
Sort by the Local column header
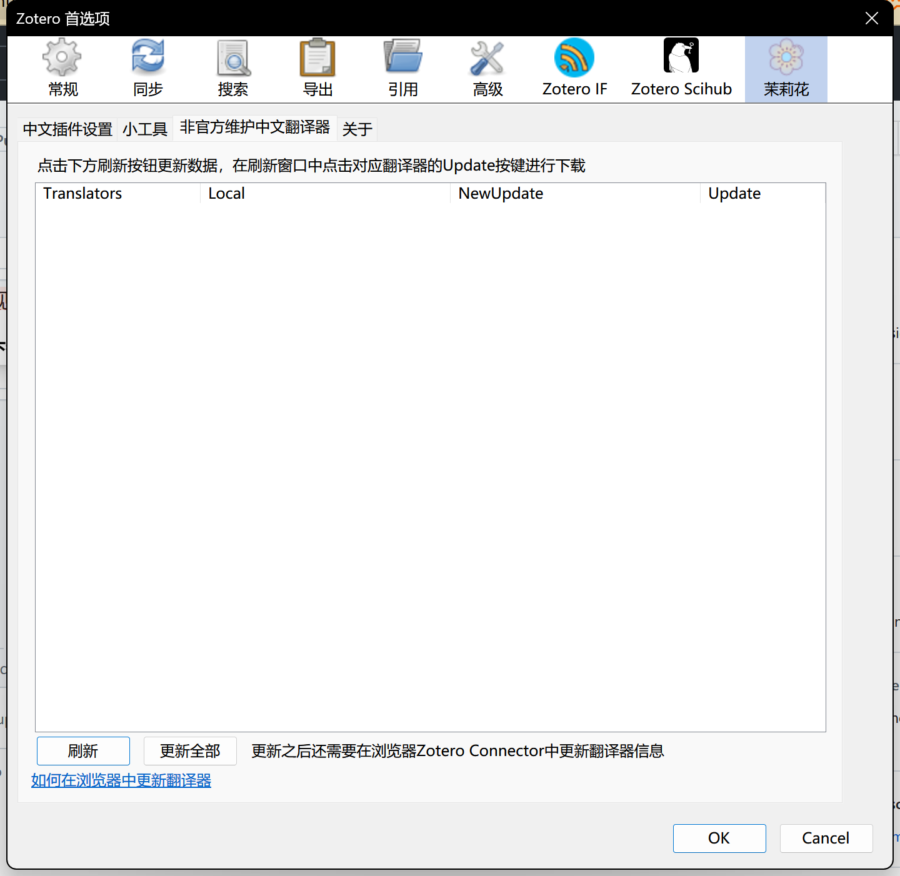click(326, 193)
